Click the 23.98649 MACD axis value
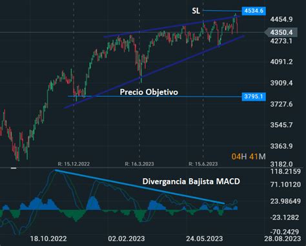The height and width of the screenshot is (246, 306). [285, 201]
